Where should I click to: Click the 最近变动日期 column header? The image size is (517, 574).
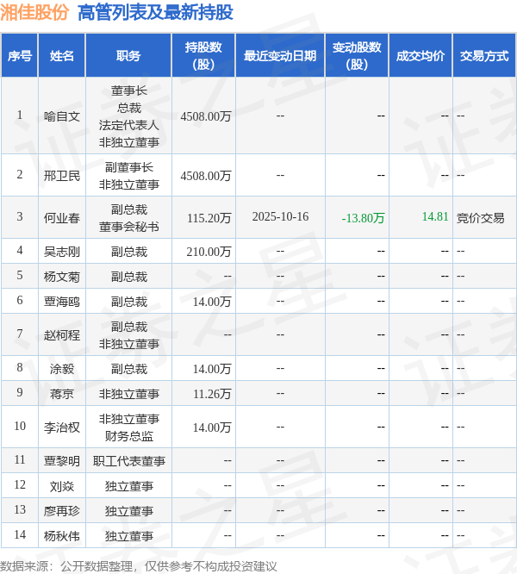pos(280,56)
